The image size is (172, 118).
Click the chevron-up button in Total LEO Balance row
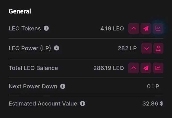point(134,68)
